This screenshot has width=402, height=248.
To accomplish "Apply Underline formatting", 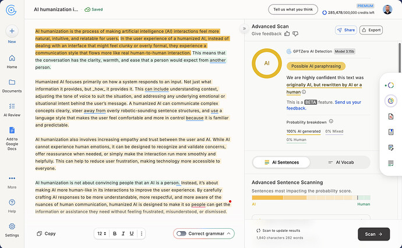I will point(132,233).
